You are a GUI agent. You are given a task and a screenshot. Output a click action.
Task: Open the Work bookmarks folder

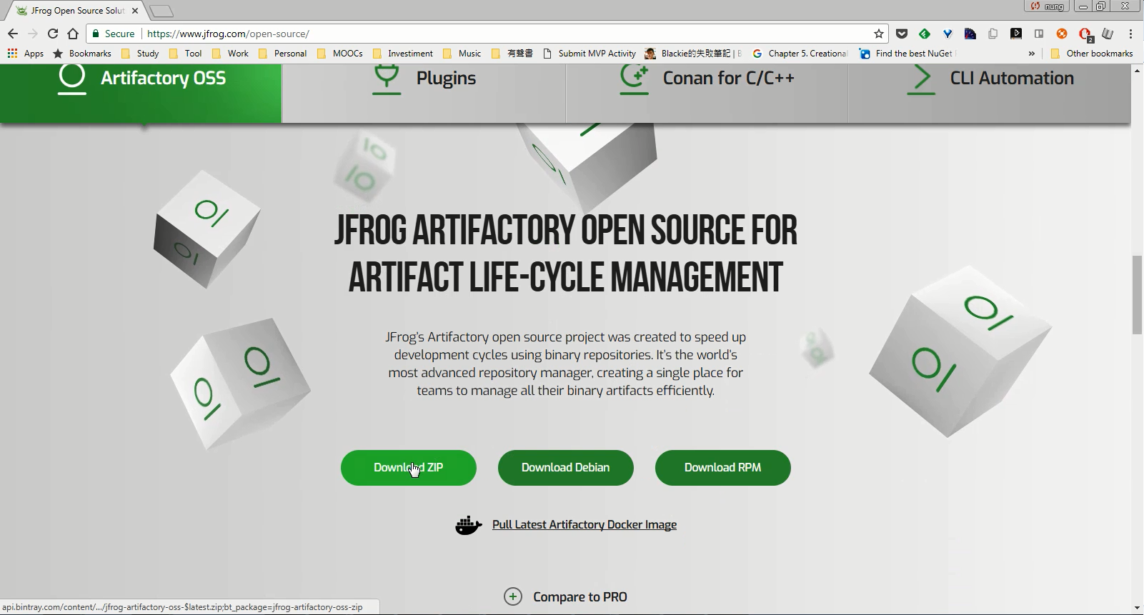[x=230, y=54]
